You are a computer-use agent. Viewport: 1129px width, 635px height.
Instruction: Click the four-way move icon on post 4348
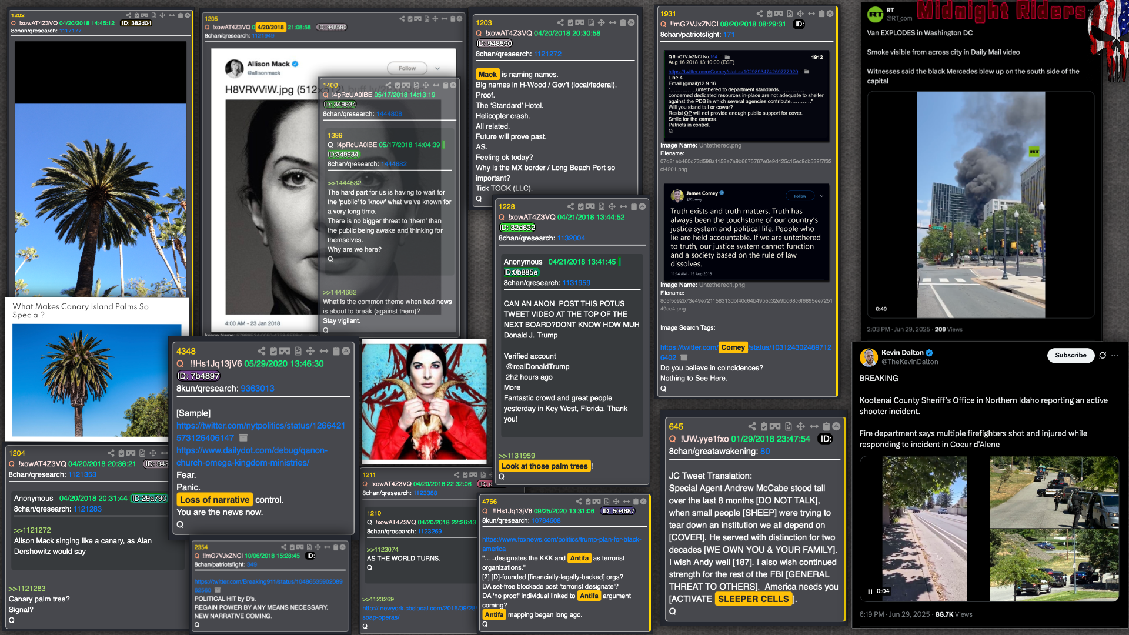click(x=310, y=351)
